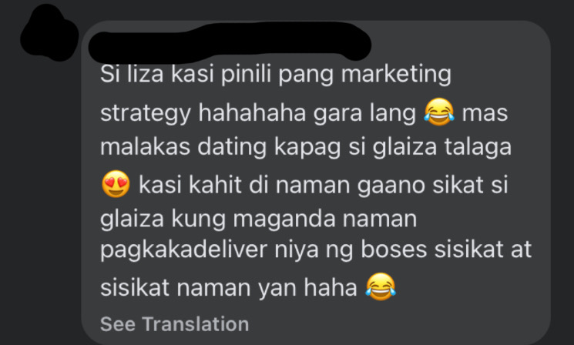Click the See Translation link
Viewport: 574px width, 345px height.
point(175,324)
